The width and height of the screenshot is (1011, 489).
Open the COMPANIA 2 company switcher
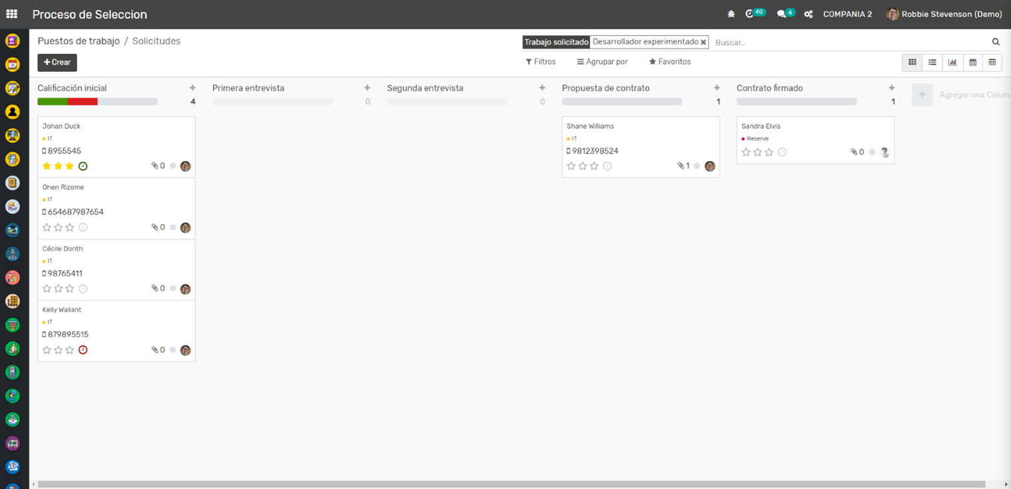click(x=847, y=14)
